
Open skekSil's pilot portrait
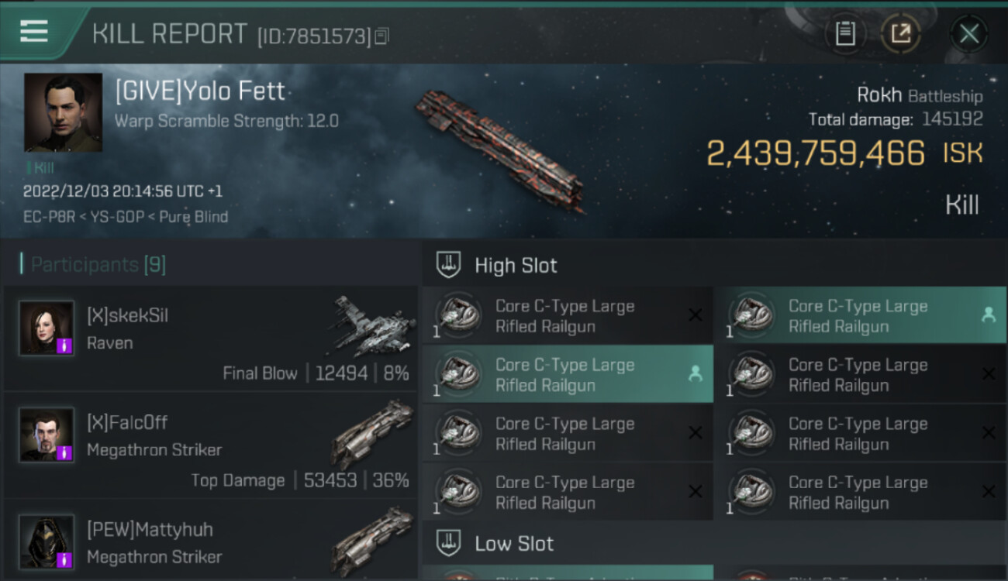coord(47,328)
